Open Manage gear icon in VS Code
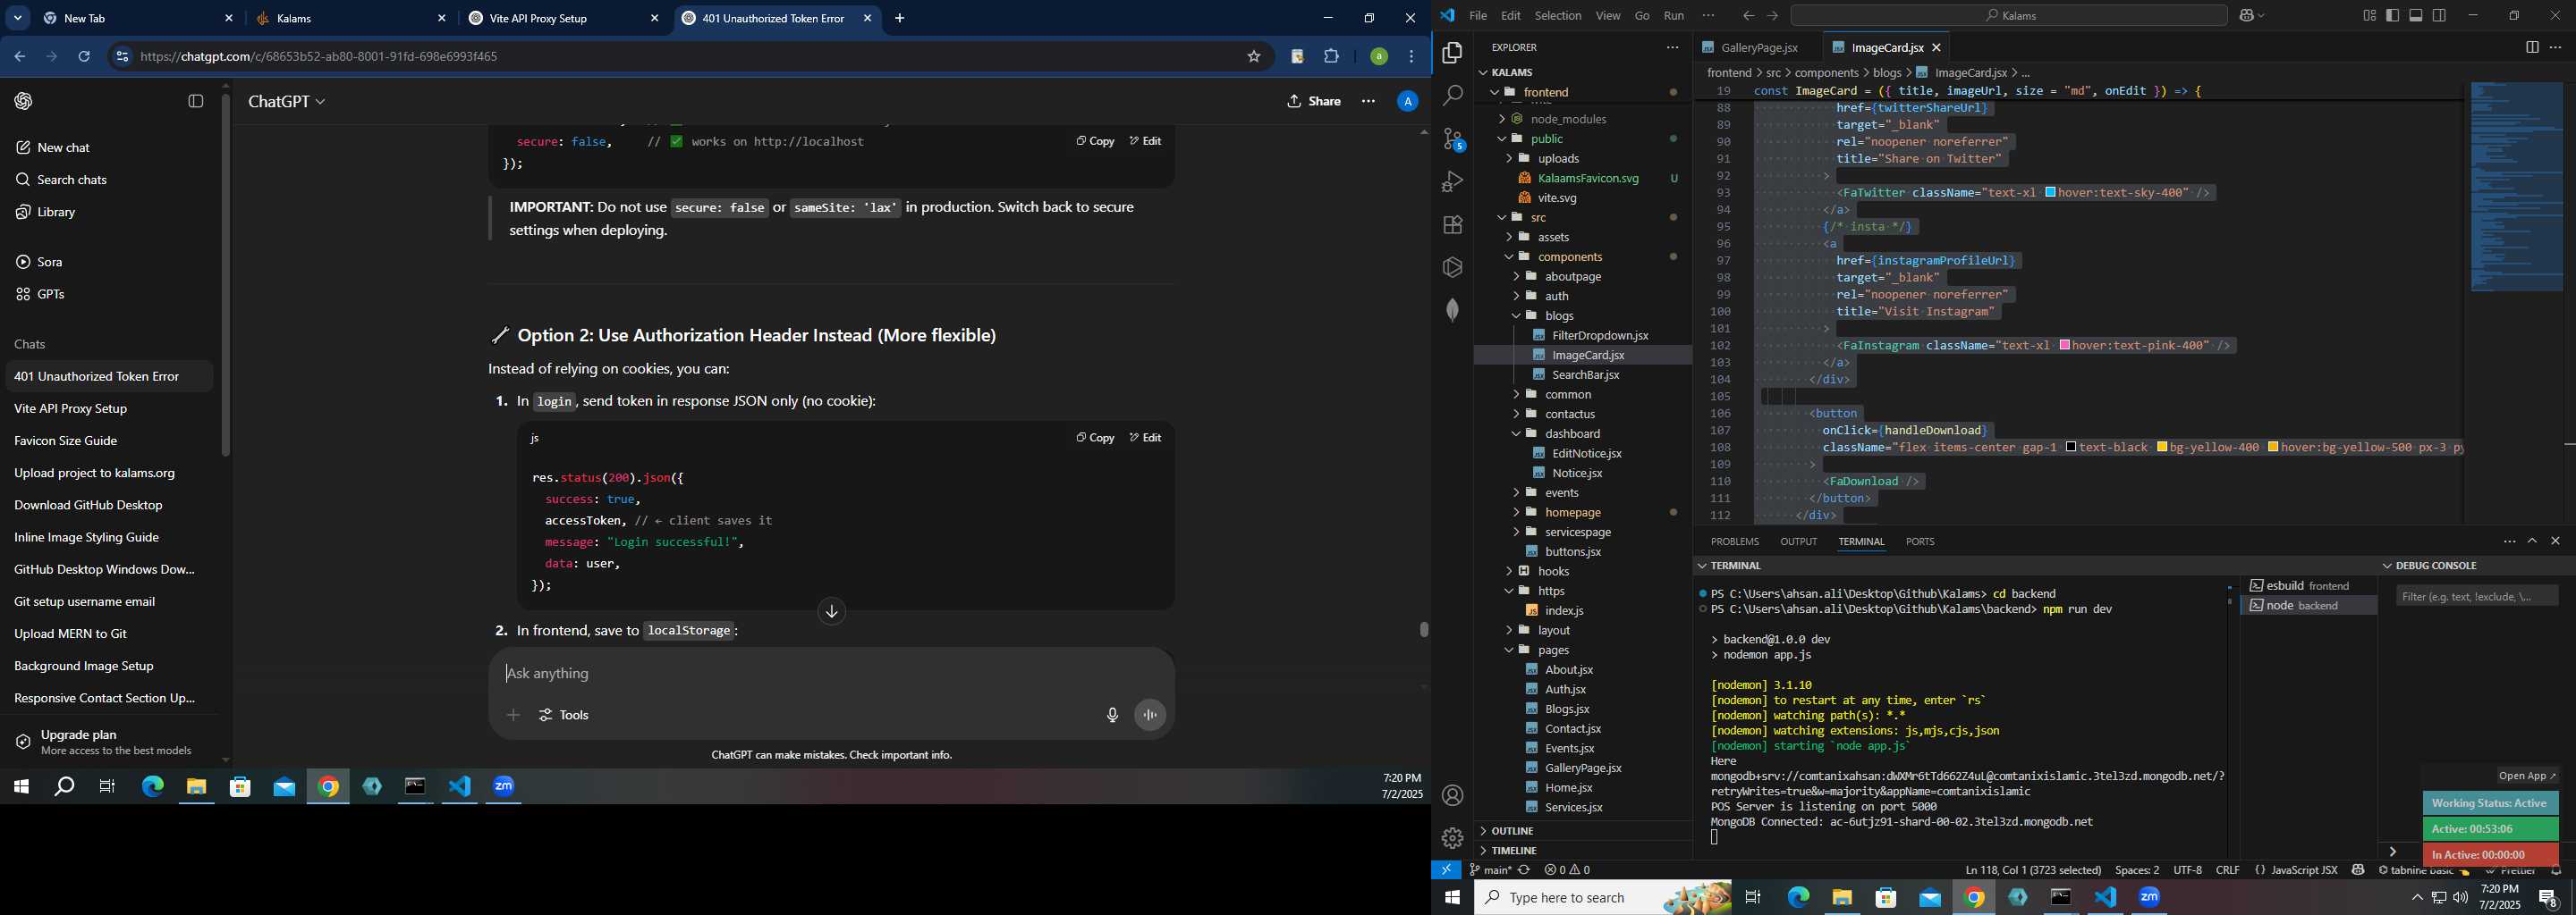The image size is (2576, 915). 1452,838
